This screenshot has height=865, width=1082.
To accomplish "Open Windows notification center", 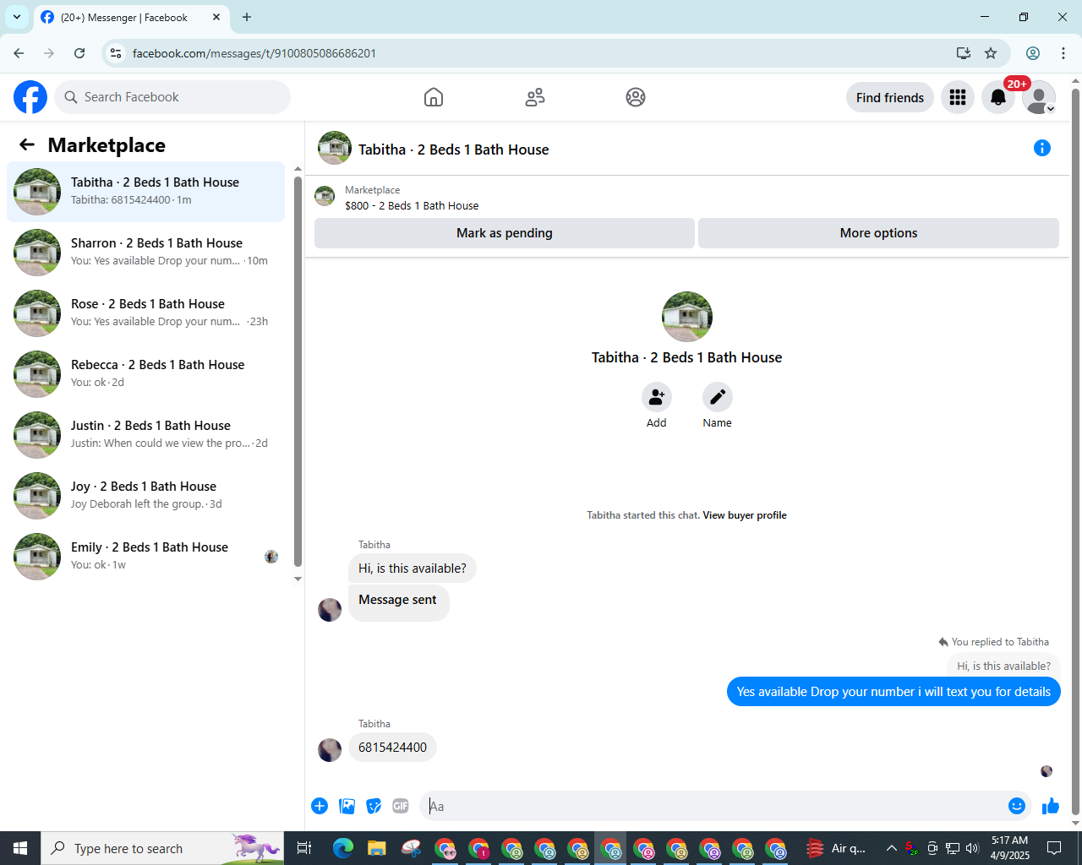I will point(1054,848).
